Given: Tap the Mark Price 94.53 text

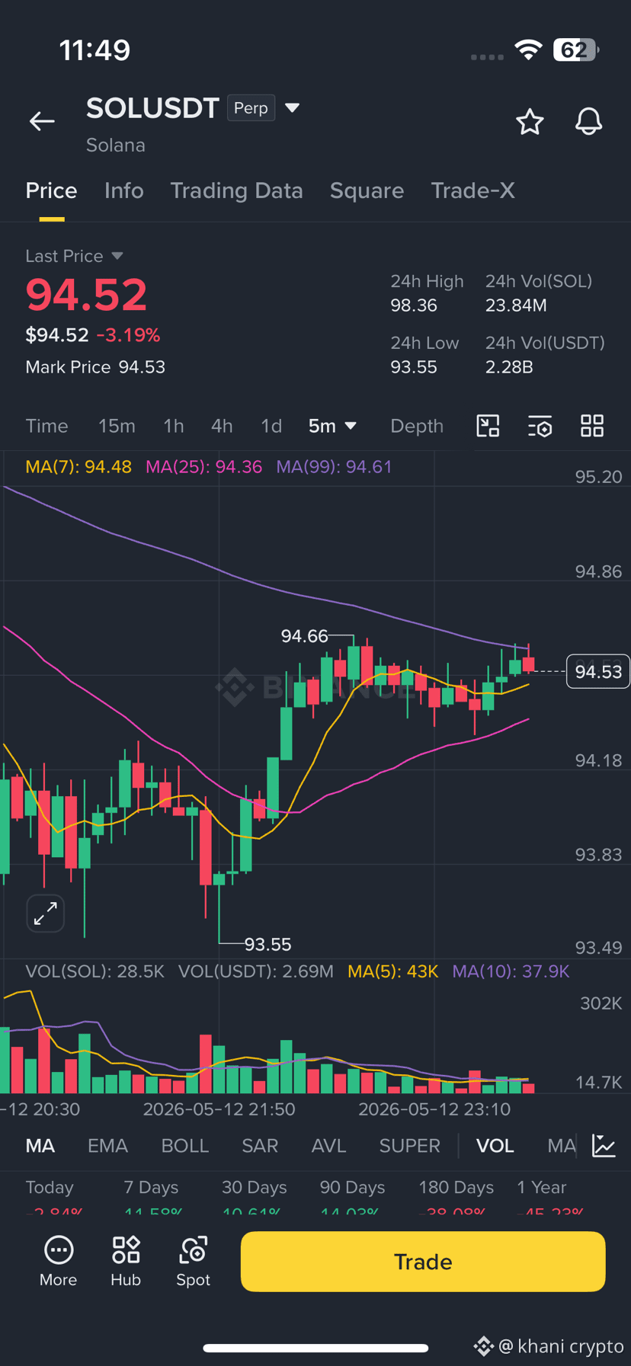Looking at the screenshot, I should coord(95,367).
